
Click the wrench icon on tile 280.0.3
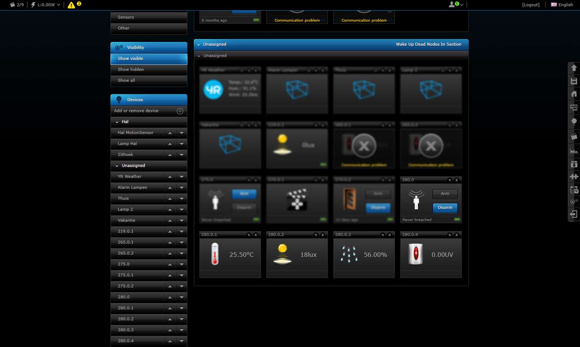click(383, 235)
